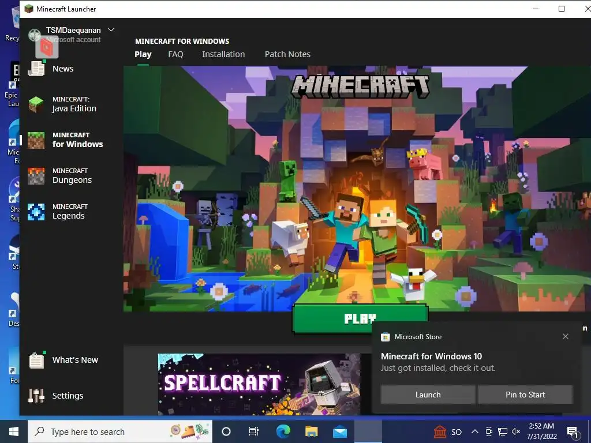The height and width of the screenshot is (443, 591).
Task: Open the Mail app on the taskbar
Action: [339, 431]
